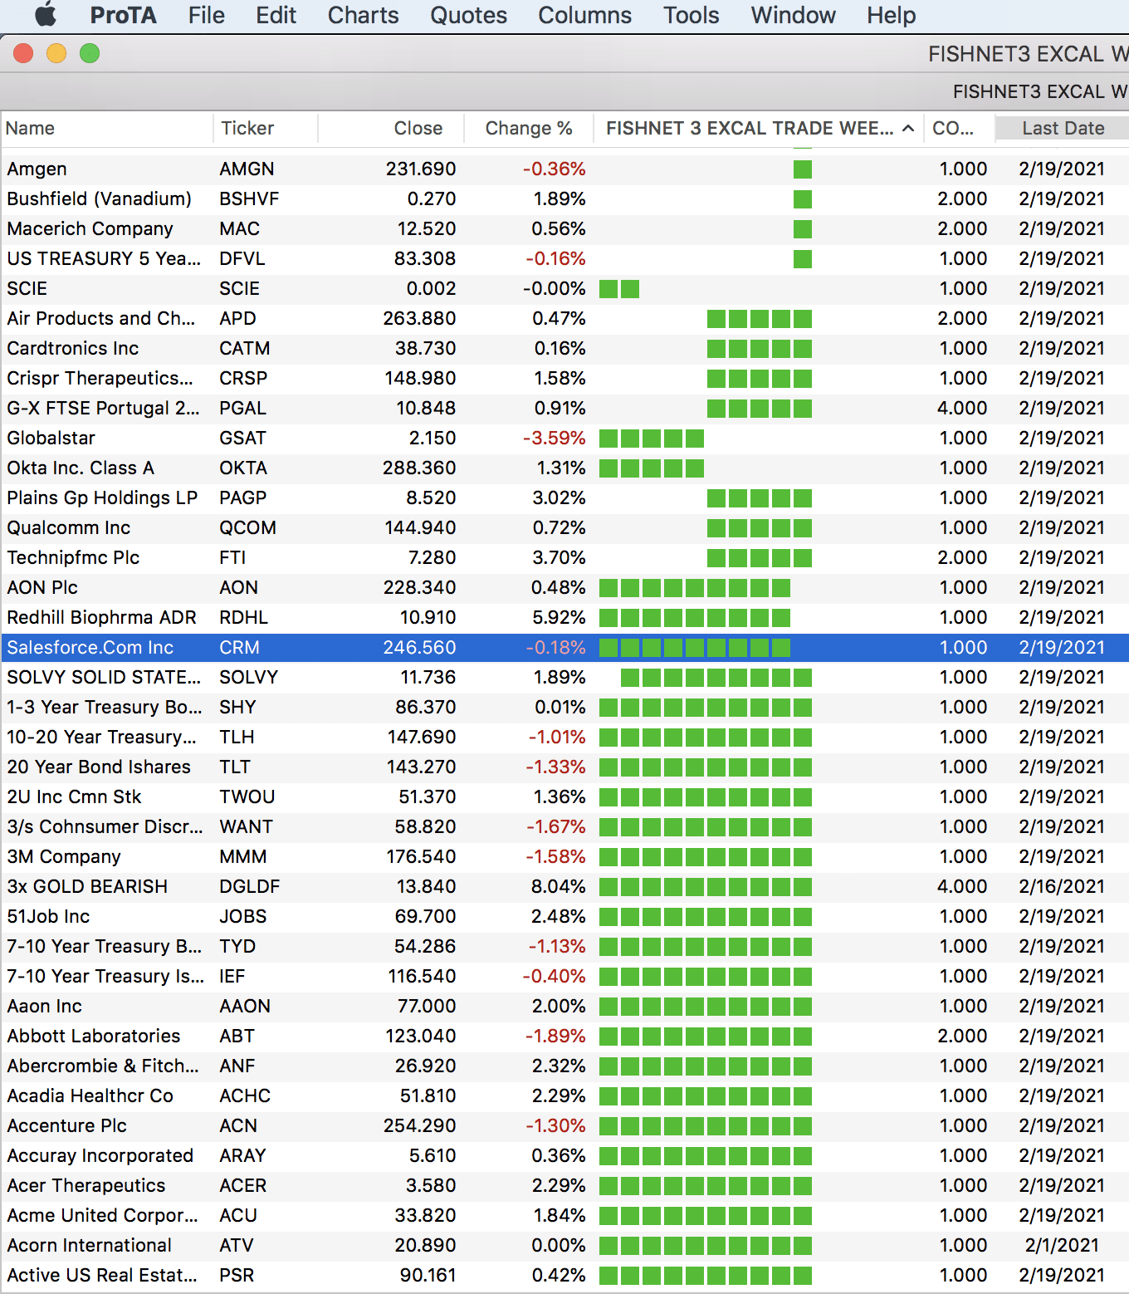
Task: Open the Columns menu
Action: pyautogui.click(x=584, y=15)
